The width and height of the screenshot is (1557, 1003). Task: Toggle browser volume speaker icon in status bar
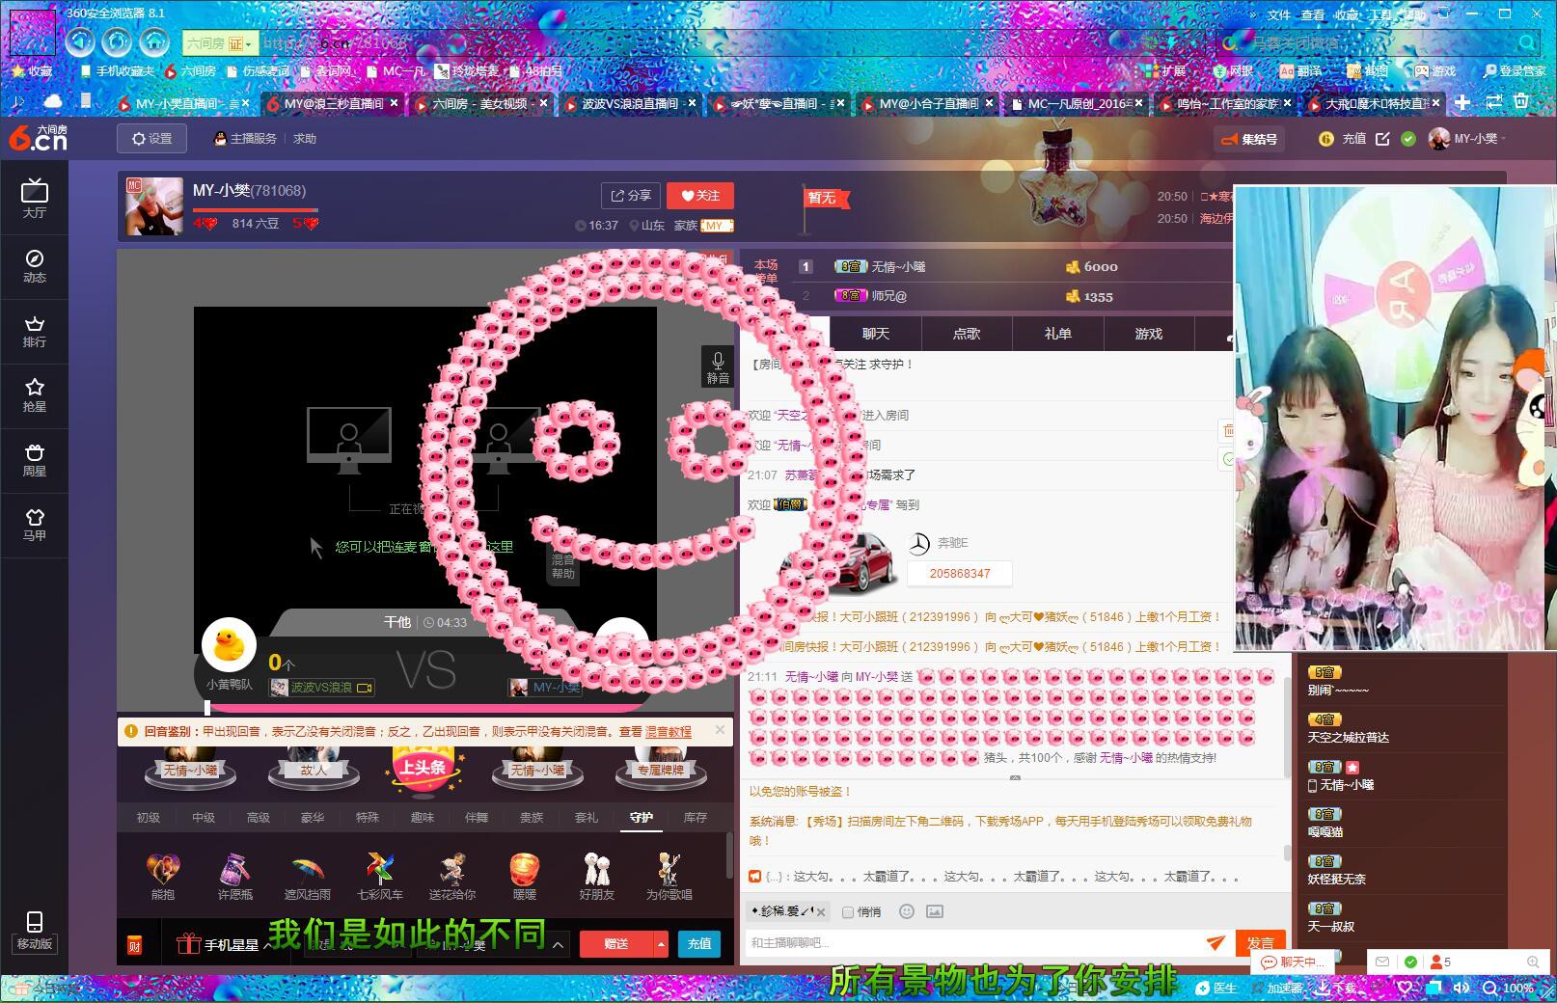click(1461, 988)
